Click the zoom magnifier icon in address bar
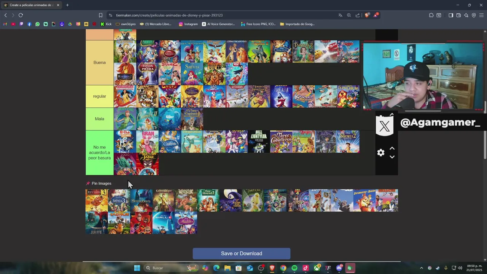 (349, 15)
